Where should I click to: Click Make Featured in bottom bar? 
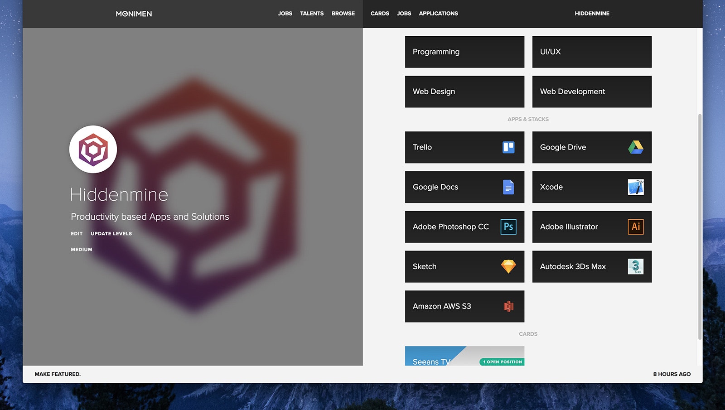[58, 374]
